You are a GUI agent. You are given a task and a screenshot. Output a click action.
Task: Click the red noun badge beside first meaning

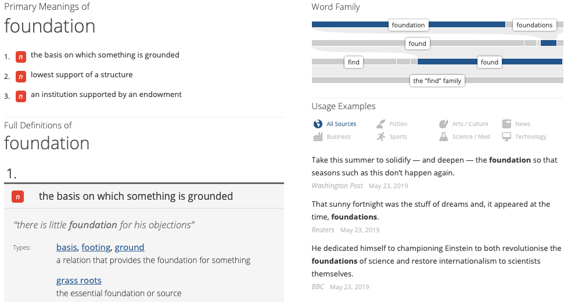(21, 56)
